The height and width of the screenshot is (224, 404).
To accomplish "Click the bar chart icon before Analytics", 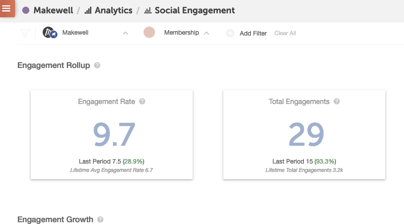I will 88,10.
